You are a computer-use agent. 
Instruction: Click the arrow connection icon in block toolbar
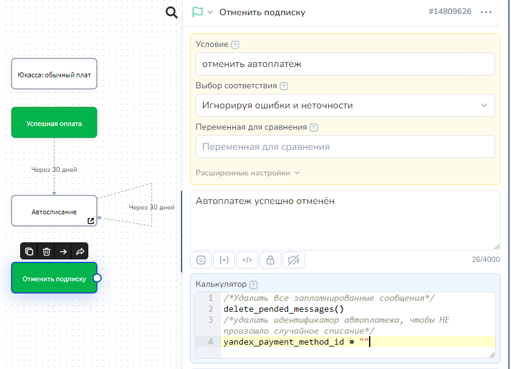pyautogui.click(x=63, y=251)
